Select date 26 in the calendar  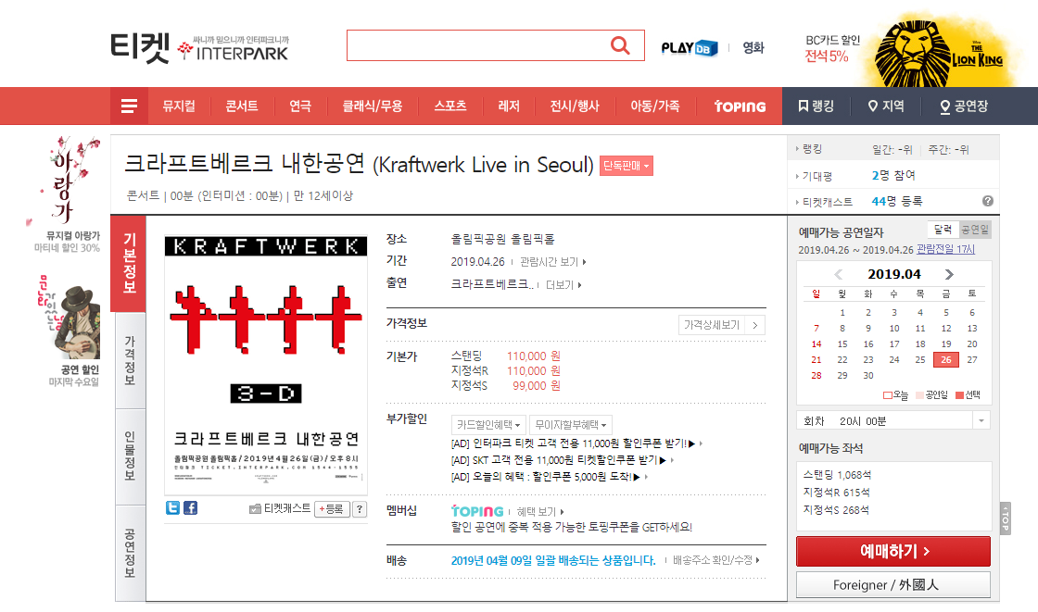click(x=946, y=360)
